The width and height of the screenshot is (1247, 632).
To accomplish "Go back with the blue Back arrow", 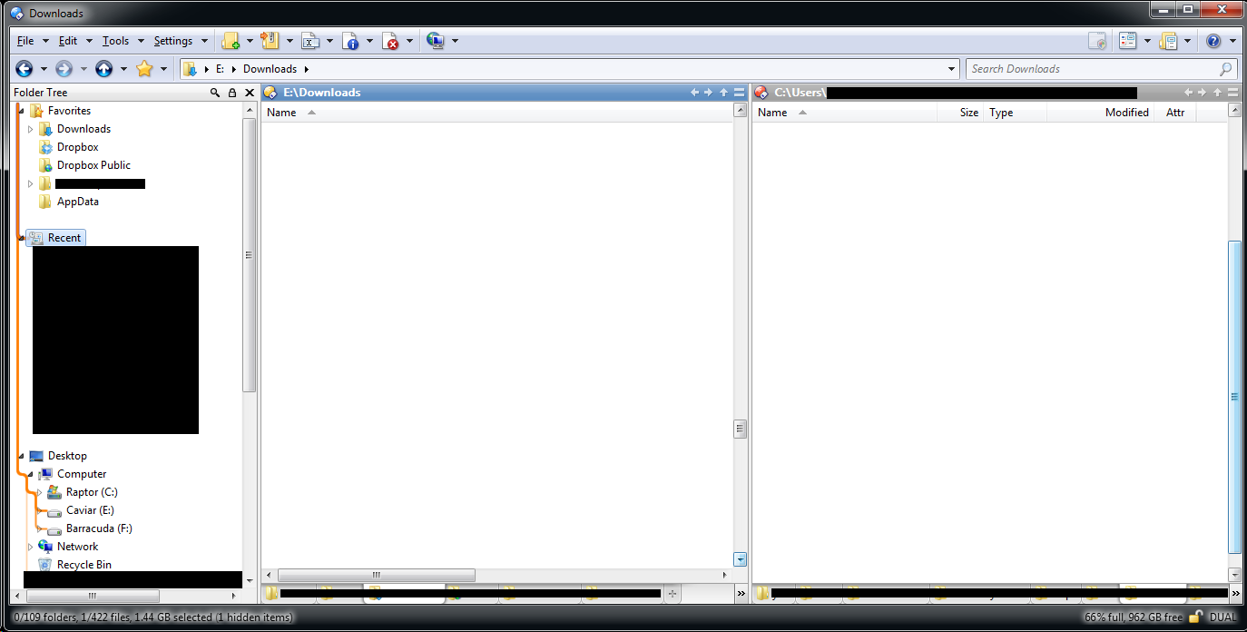I will coord(25,69).
